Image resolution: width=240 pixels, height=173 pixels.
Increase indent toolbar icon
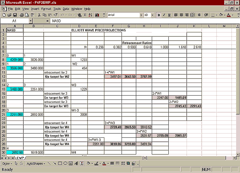206,15
